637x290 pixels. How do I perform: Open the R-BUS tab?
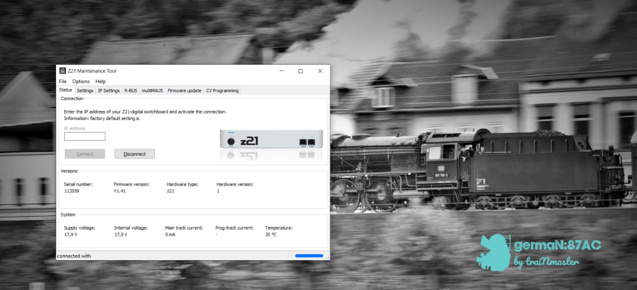pyautogui.click(x=131, y=91)
